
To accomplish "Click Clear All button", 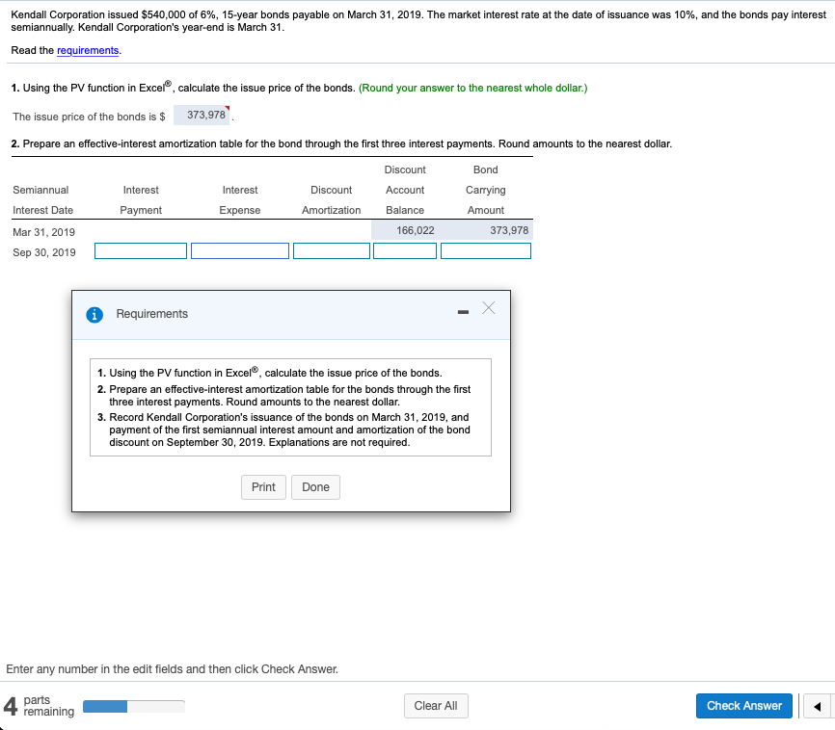I will pyautogui.click(x=436, y=706).
